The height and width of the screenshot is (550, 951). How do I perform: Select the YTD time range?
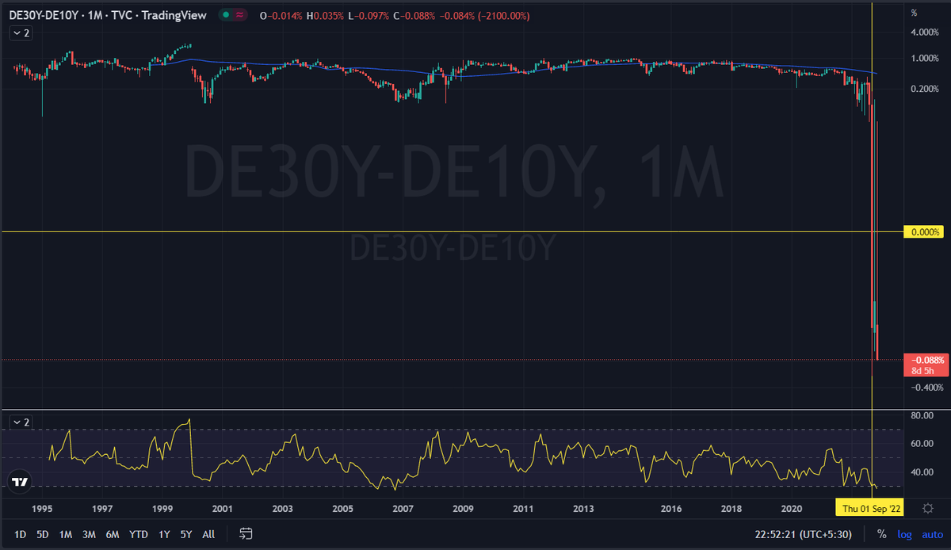point(139,534)
